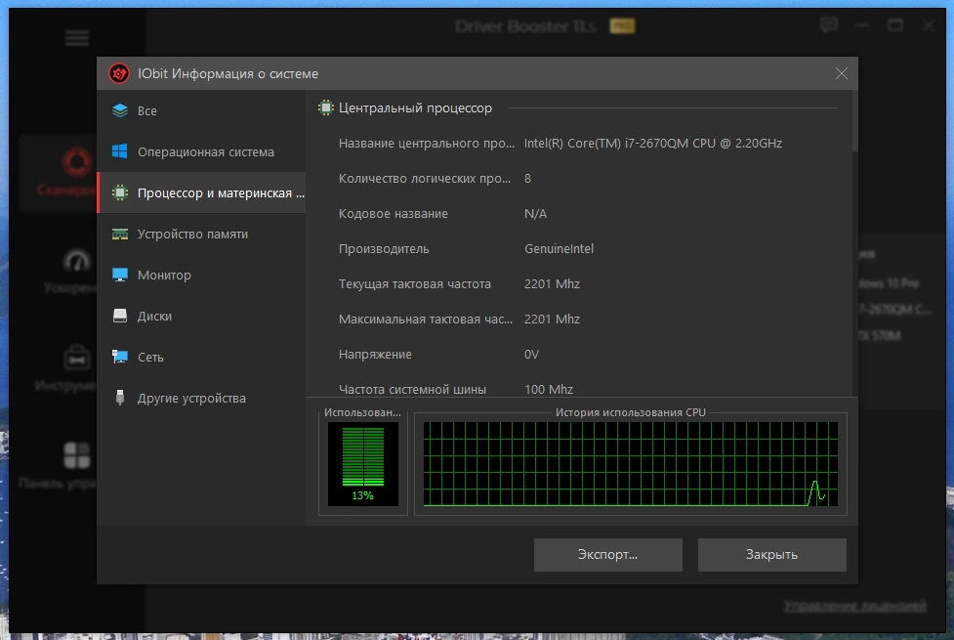Select the Intel(R) Core(TM) i7-2670QM CPU value
Image resolution: width=954 pixels, height=640 pixels.
653,143
